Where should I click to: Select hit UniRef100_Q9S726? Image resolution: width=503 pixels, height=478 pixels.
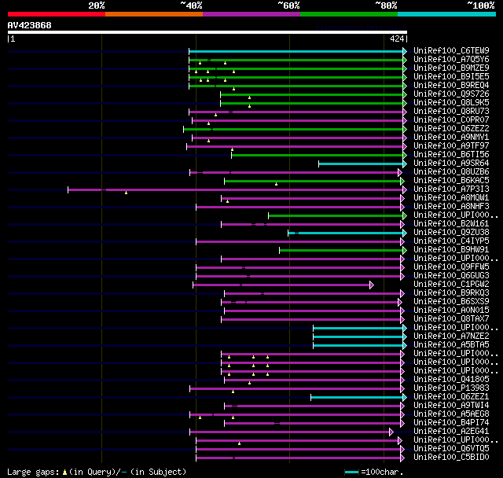coord(451,94)
